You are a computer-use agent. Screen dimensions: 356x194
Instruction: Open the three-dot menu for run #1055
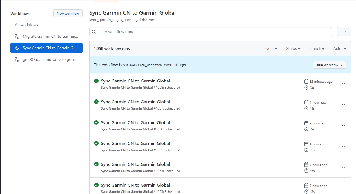(x=343, y=146)
